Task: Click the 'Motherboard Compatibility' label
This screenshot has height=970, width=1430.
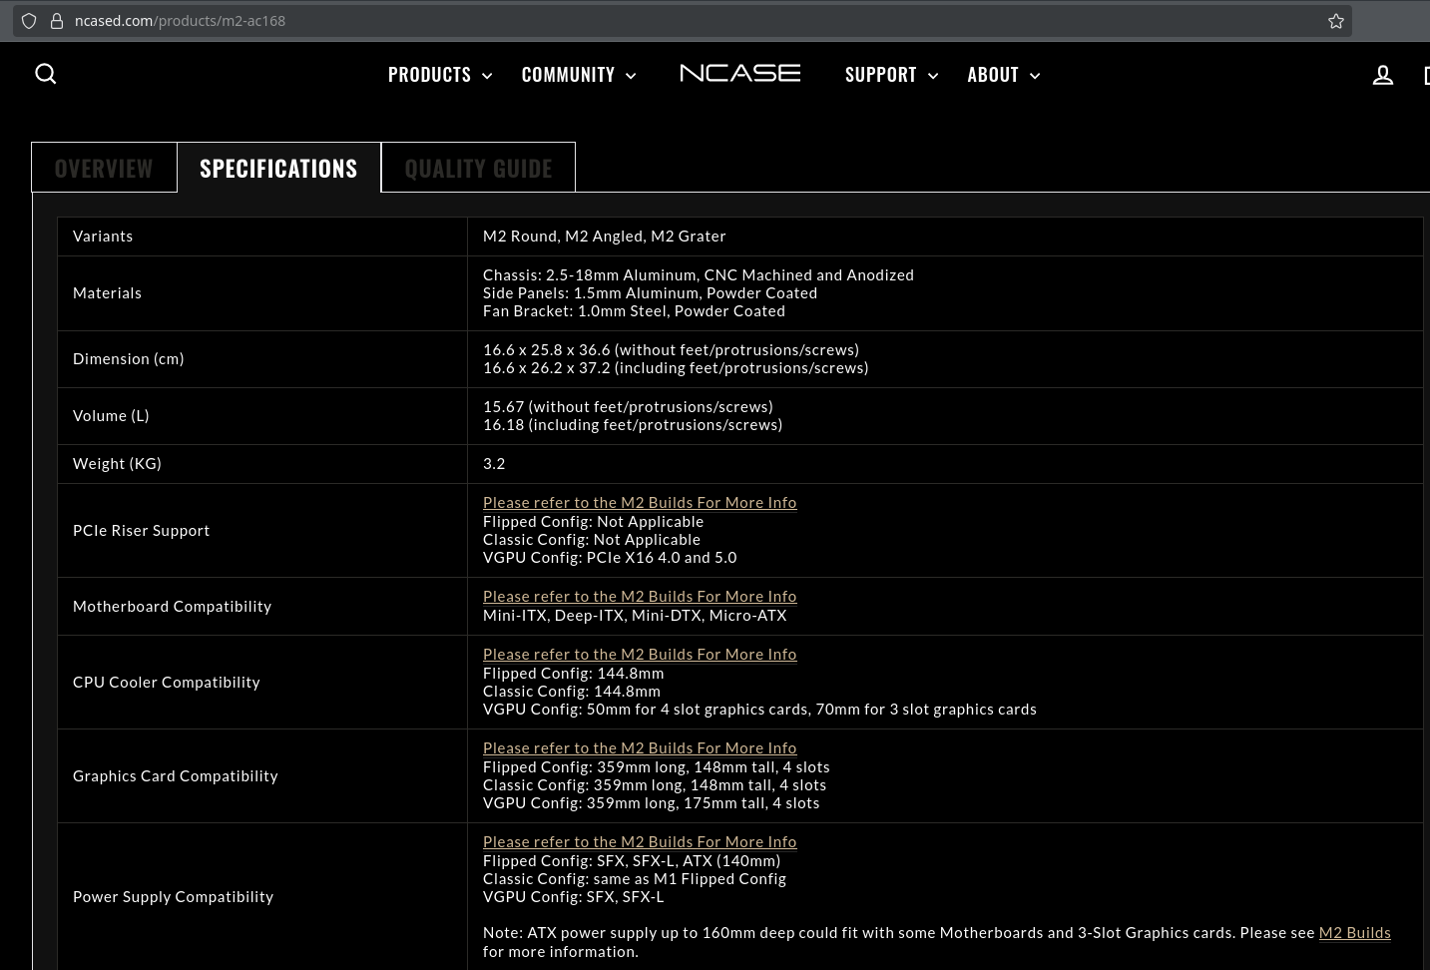Action: pyautogui.click(x=172, y=607)
